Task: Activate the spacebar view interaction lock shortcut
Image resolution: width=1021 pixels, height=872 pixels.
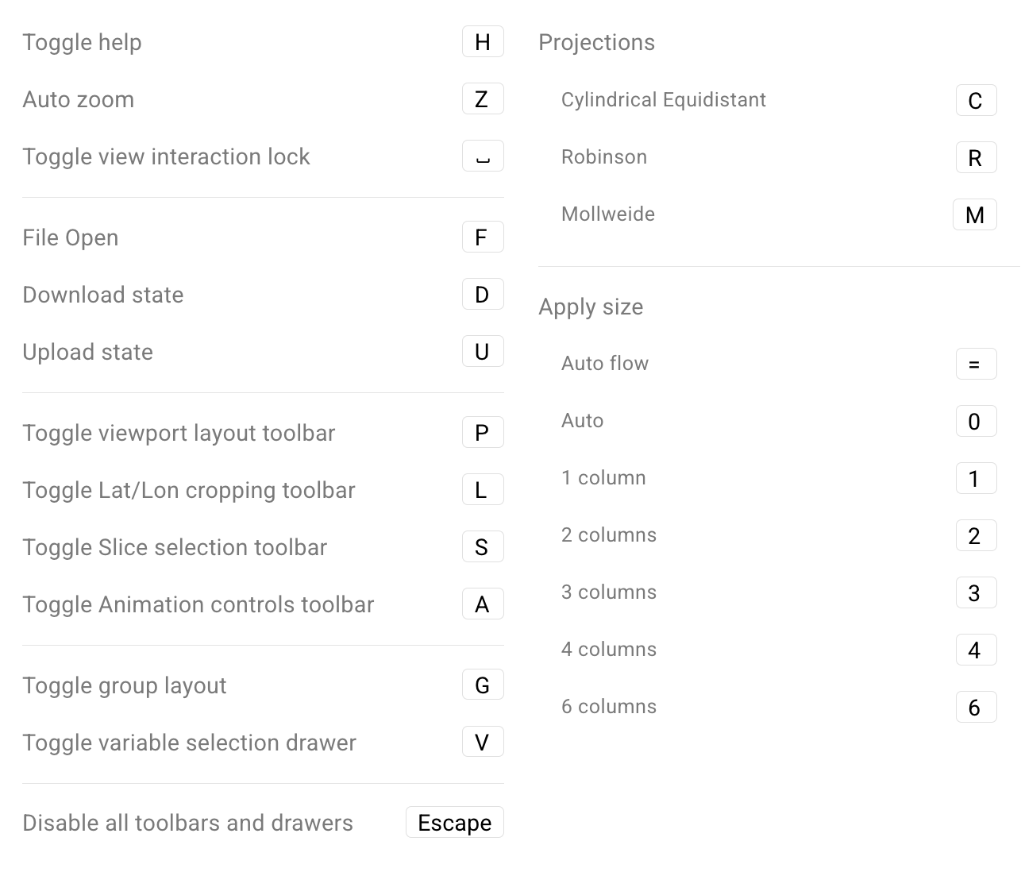Action: pyautogui.click(x=483, y=156)
